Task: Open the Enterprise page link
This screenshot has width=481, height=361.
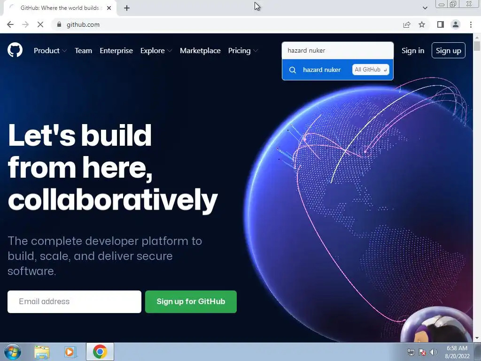Action: pyautogui.click(x=116, y=51)
